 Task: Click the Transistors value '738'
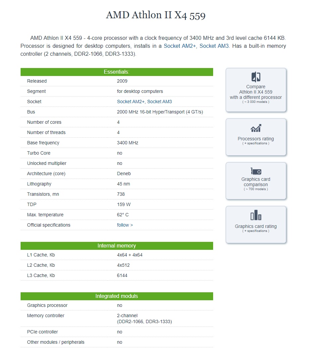point(121,194)
